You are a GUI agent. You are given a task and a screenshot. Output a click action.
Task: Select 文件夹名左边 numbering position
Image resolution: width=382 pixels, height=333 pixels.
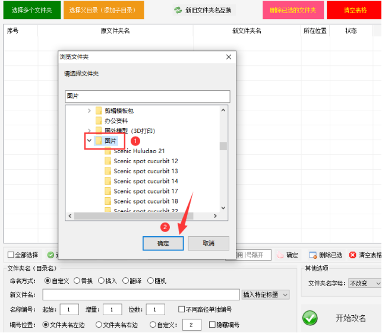[45, 325]
